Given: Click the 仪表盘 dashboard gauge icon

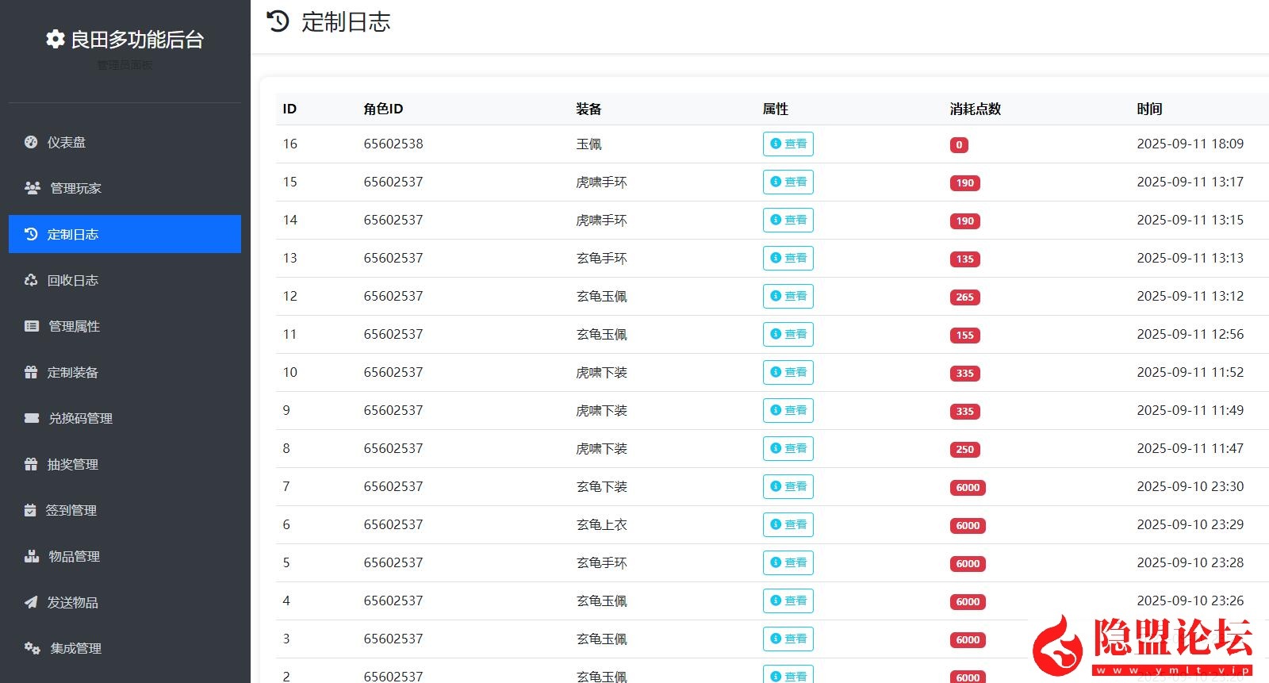Looking at the screenshot, I should pyautogui.click(x=31, y=142).
